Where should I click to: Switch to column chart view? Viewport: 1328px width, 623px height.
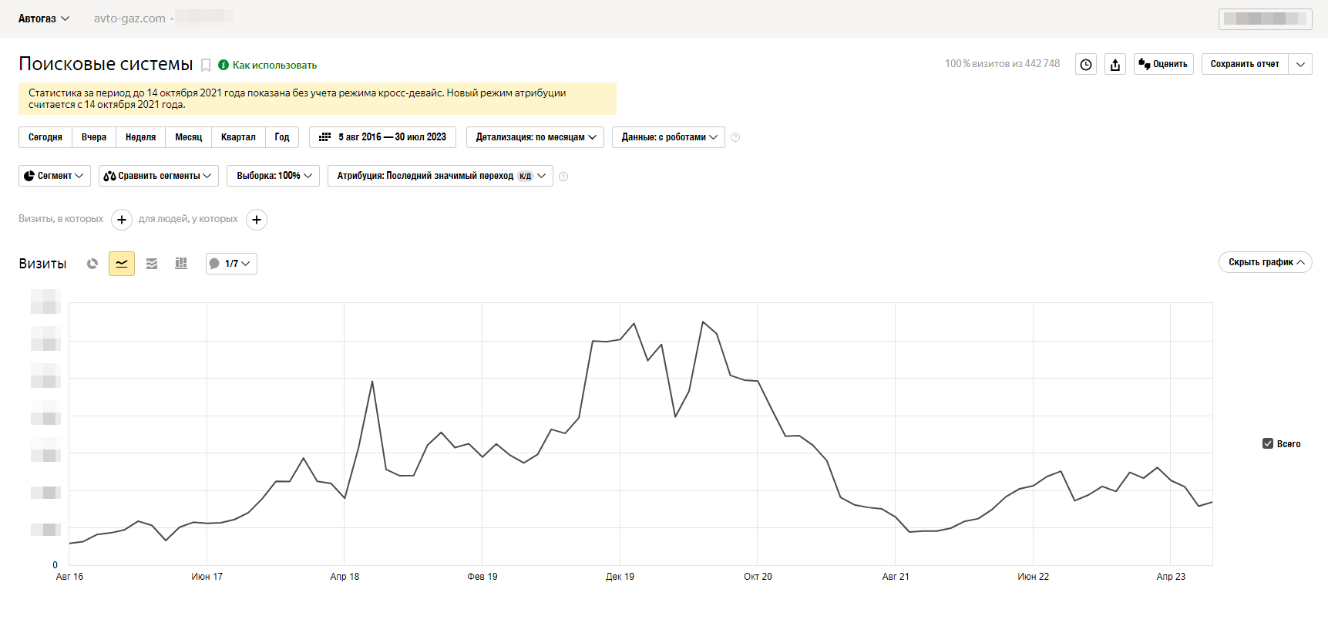[181, 264]
